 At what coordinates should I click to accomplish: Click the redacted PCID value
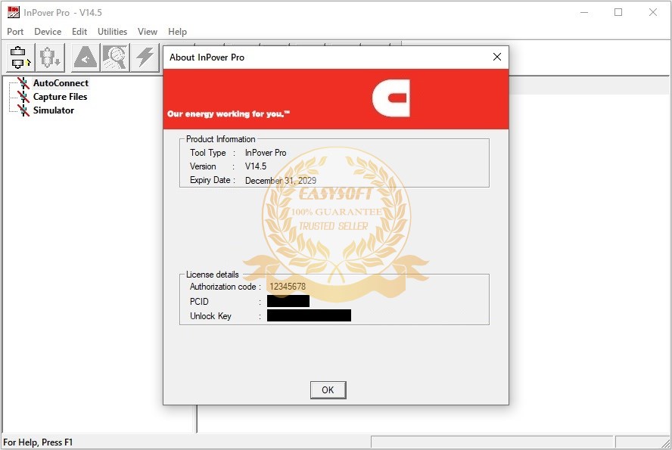[x=288, y=301]
